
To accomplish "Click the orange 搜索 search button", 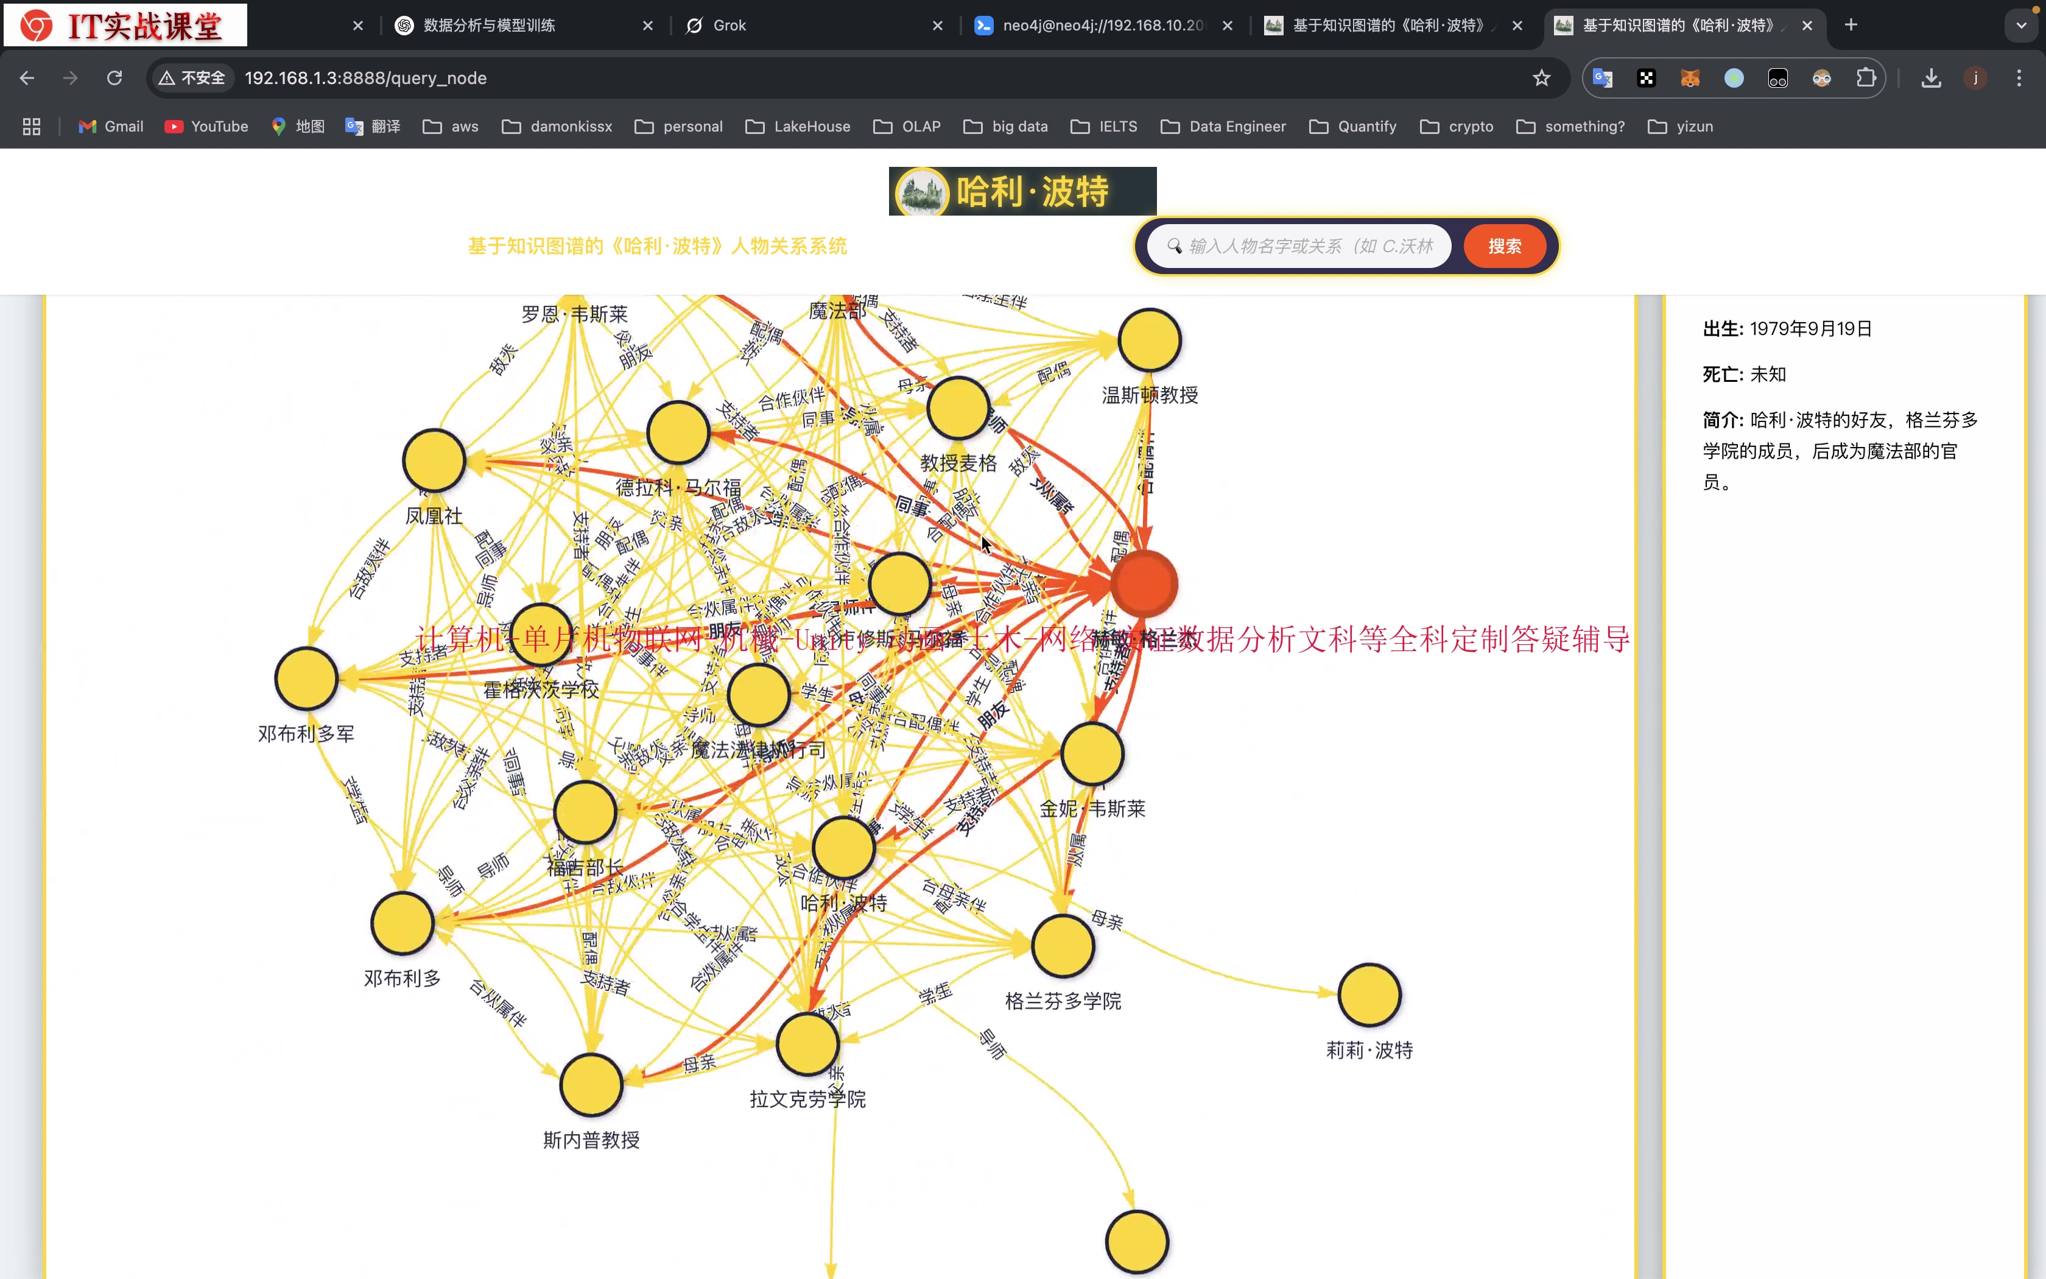I will pos(1504,246).
